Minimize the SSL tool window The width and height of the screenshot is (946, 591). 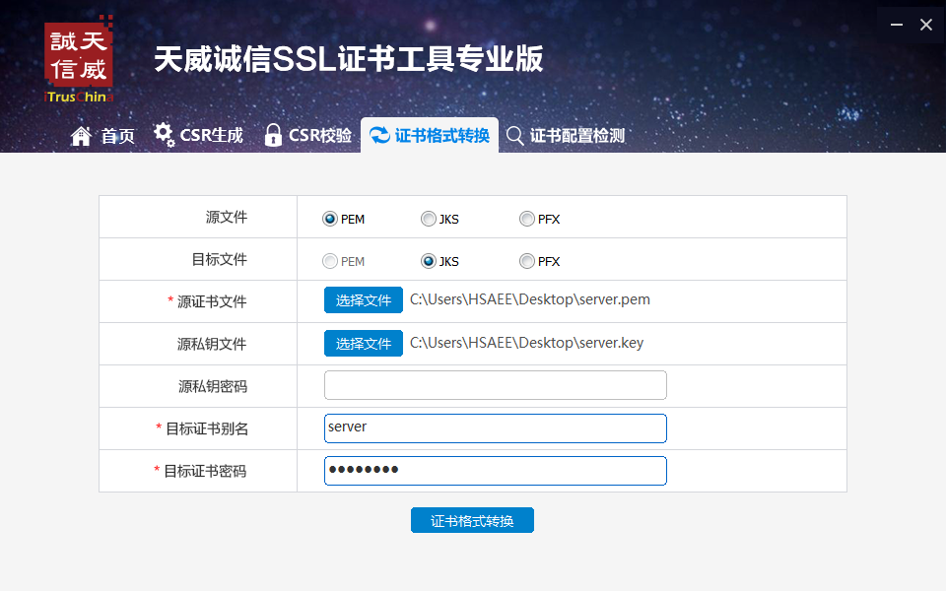[897, 25]
